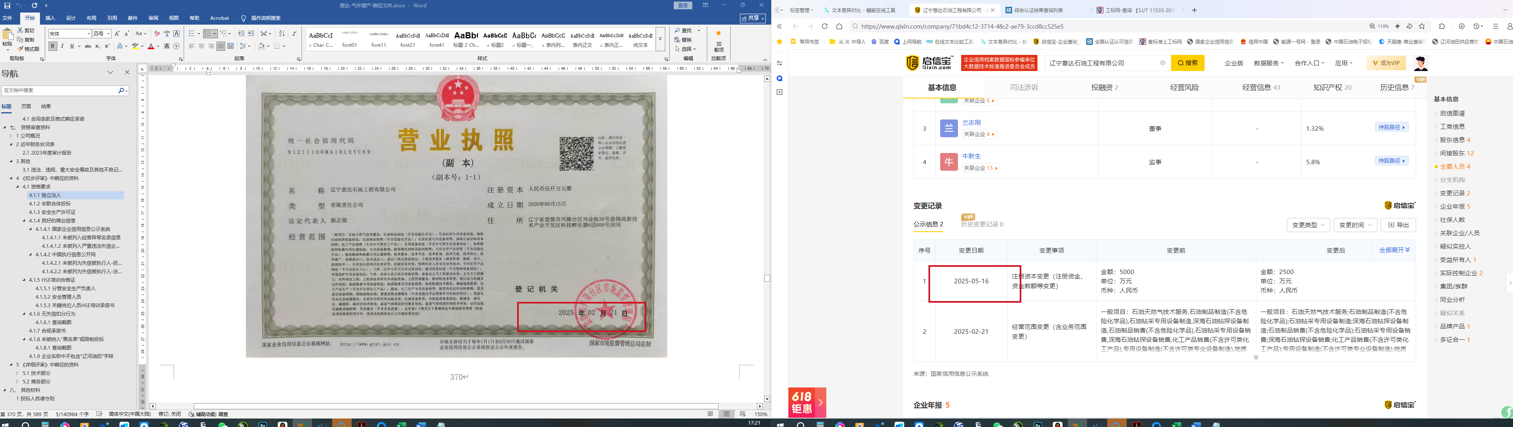Click the 登录 button in Word title bar

pyautogui.click(x=683, y=5)
